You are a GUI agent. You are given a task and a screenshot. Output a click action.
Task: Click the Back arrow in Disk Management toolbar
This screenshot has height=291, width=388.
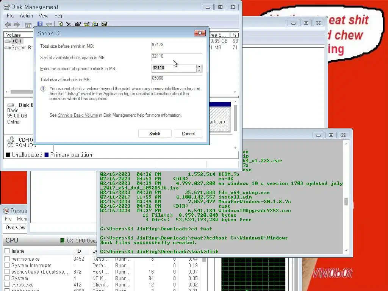coord(8,25)
